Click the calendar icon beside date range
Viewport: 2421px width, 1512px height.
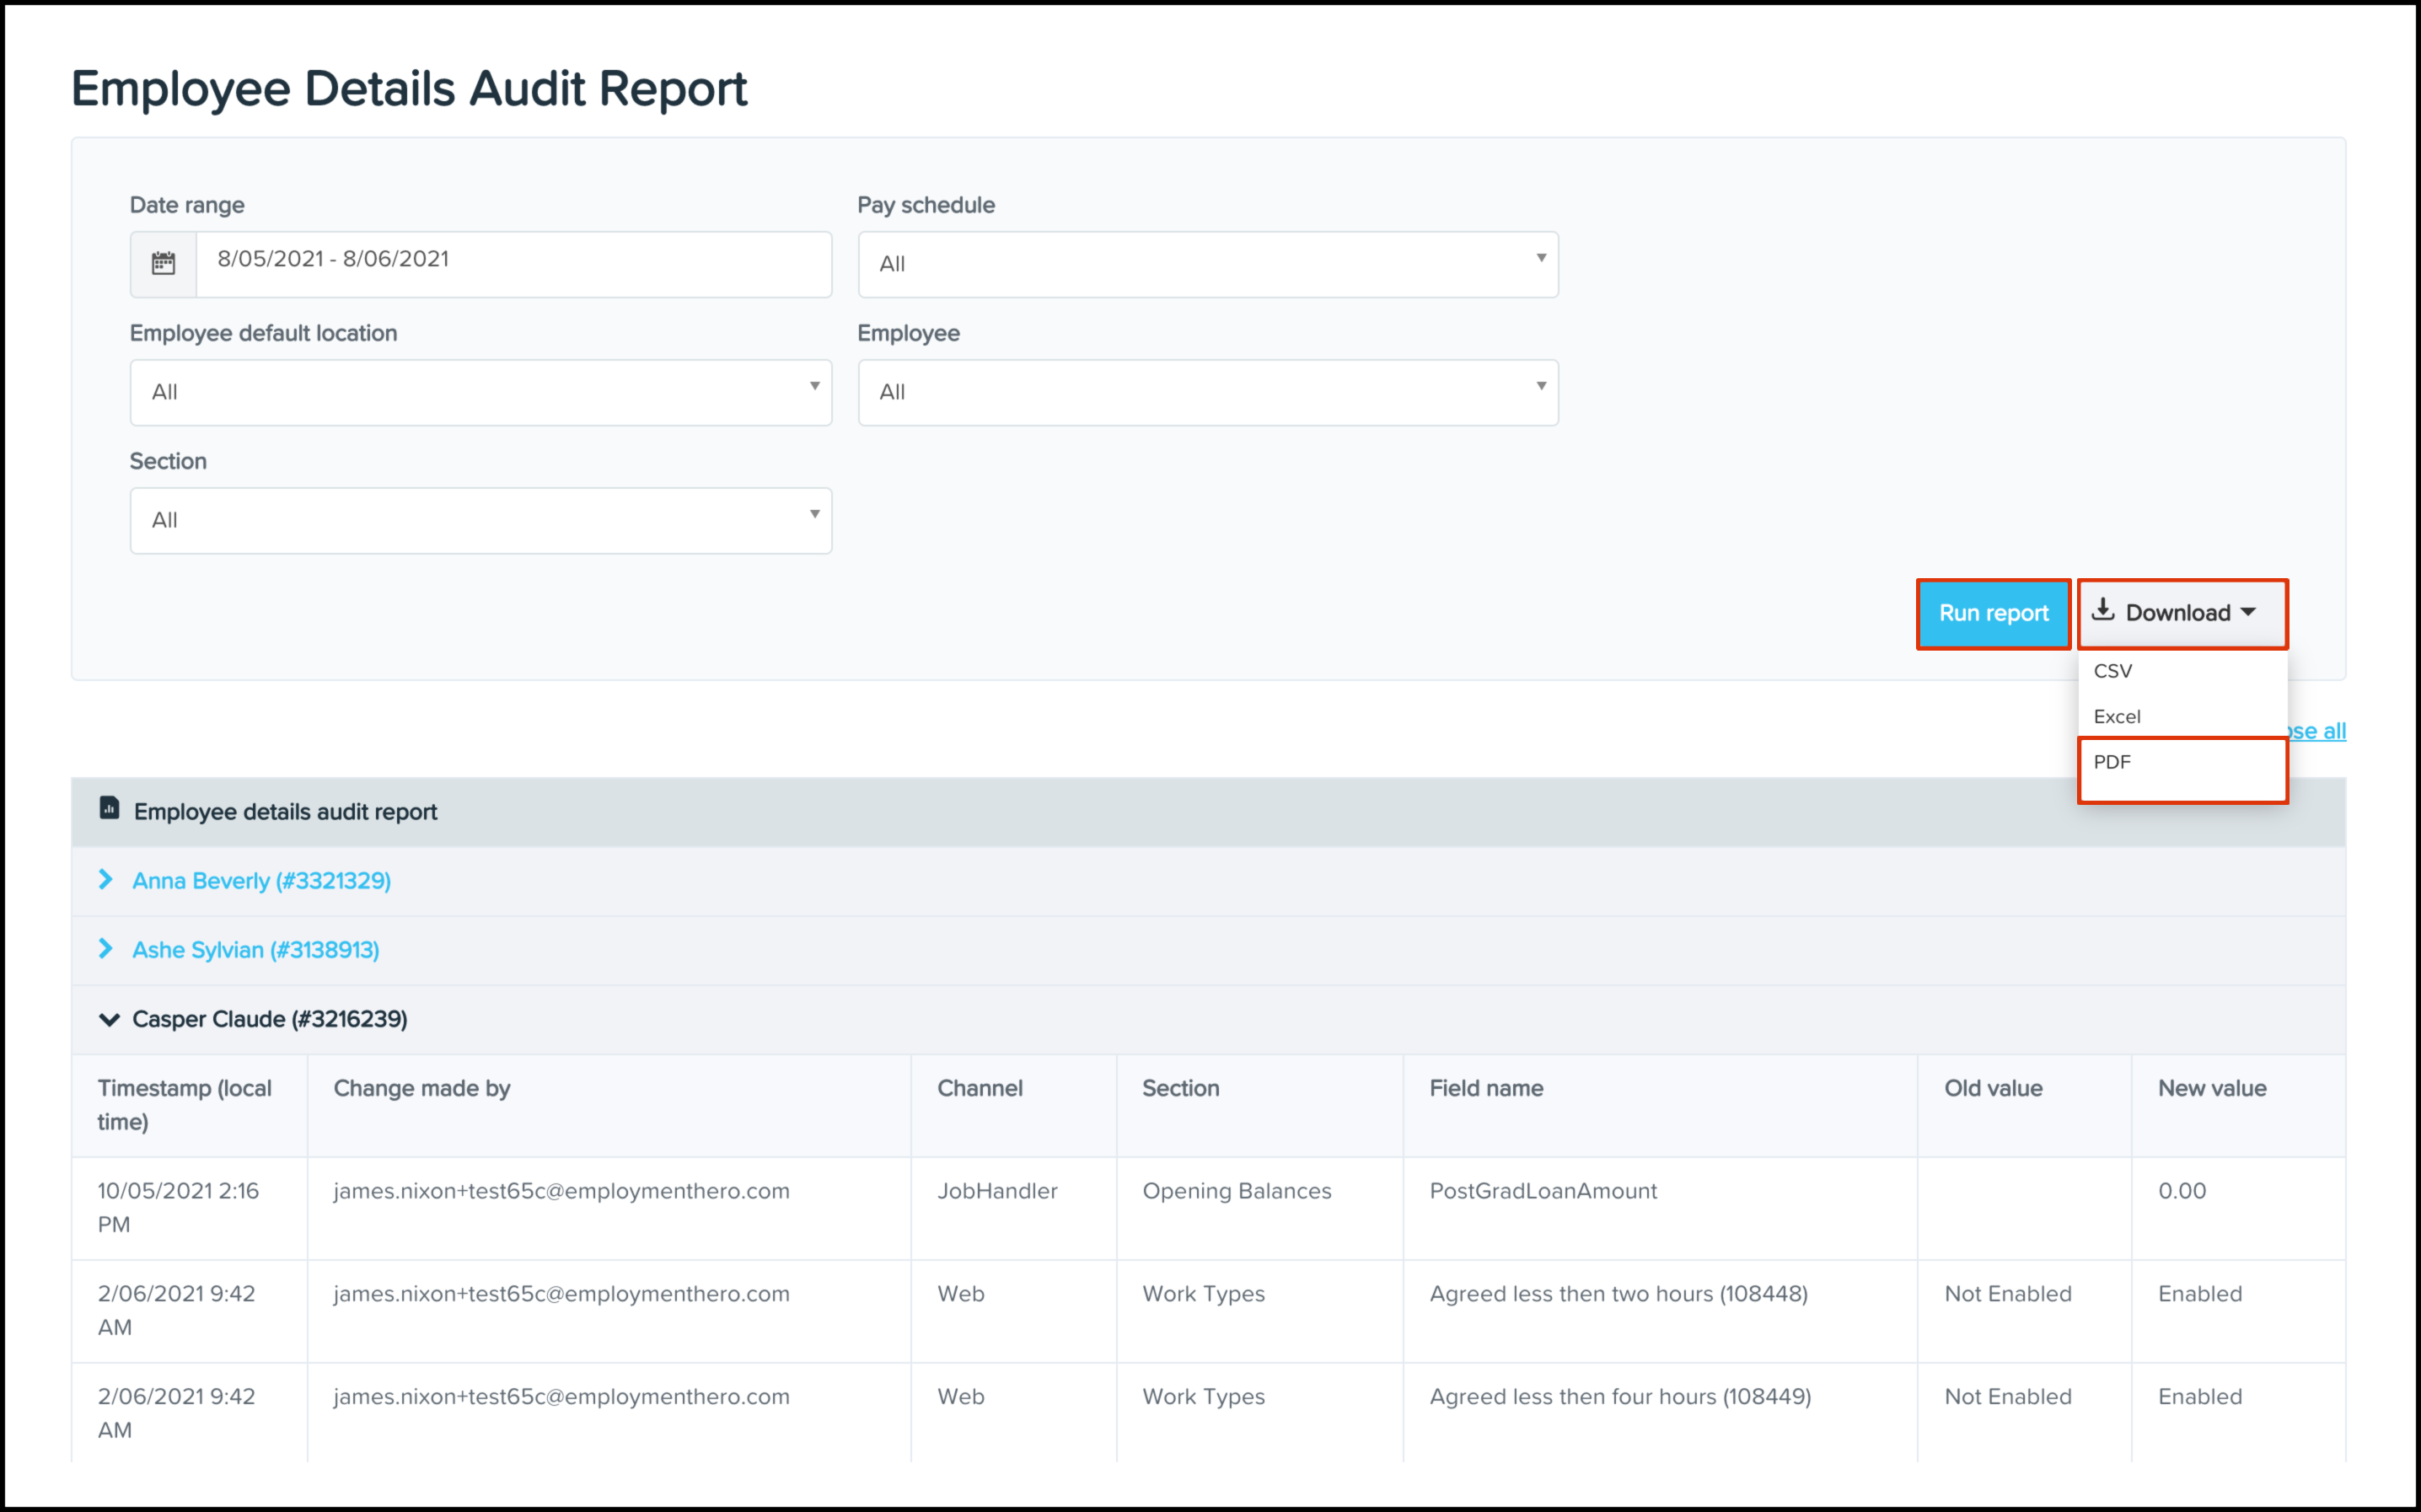[163, 264]
